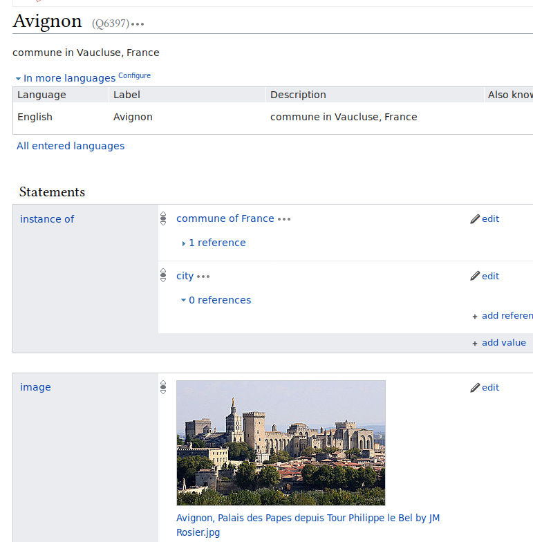Screen dimensions: 533x542
Task: Open the ellipsis menu next to Q6397
Action: pos(138,24)
